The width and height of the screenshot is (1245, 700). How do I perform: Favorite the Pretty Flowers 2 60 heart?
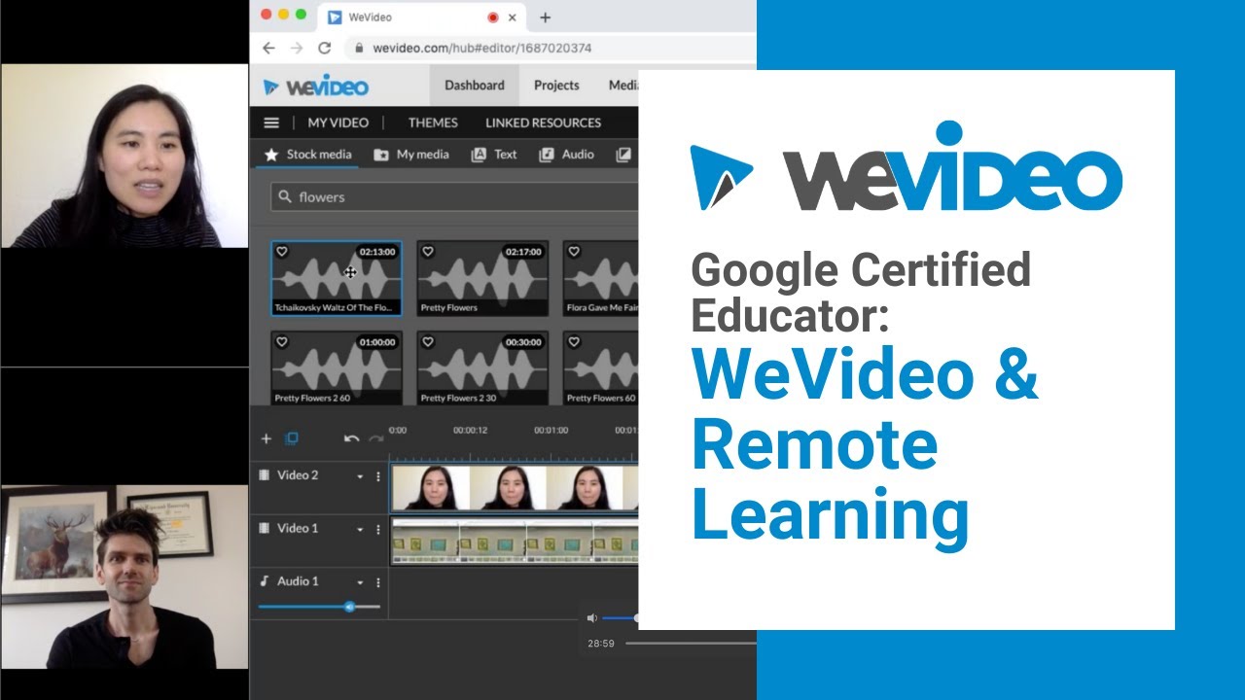[x=282, y=342]
